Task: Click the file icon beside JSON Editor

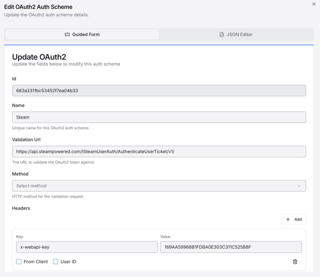Action: click(222, 35)
